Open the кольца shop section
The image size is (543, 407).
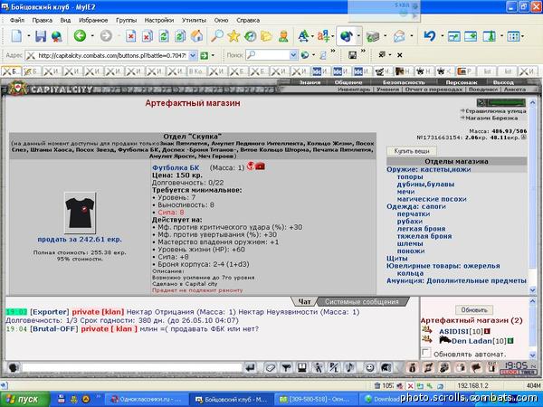point(410,273)
